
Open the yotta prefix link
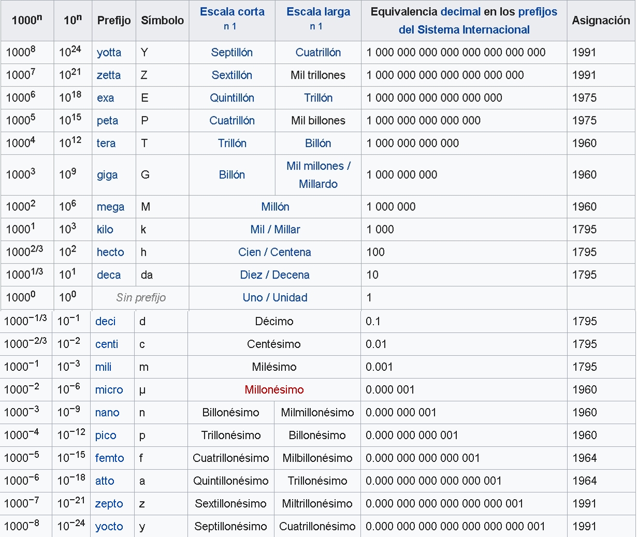click(109, 52)
